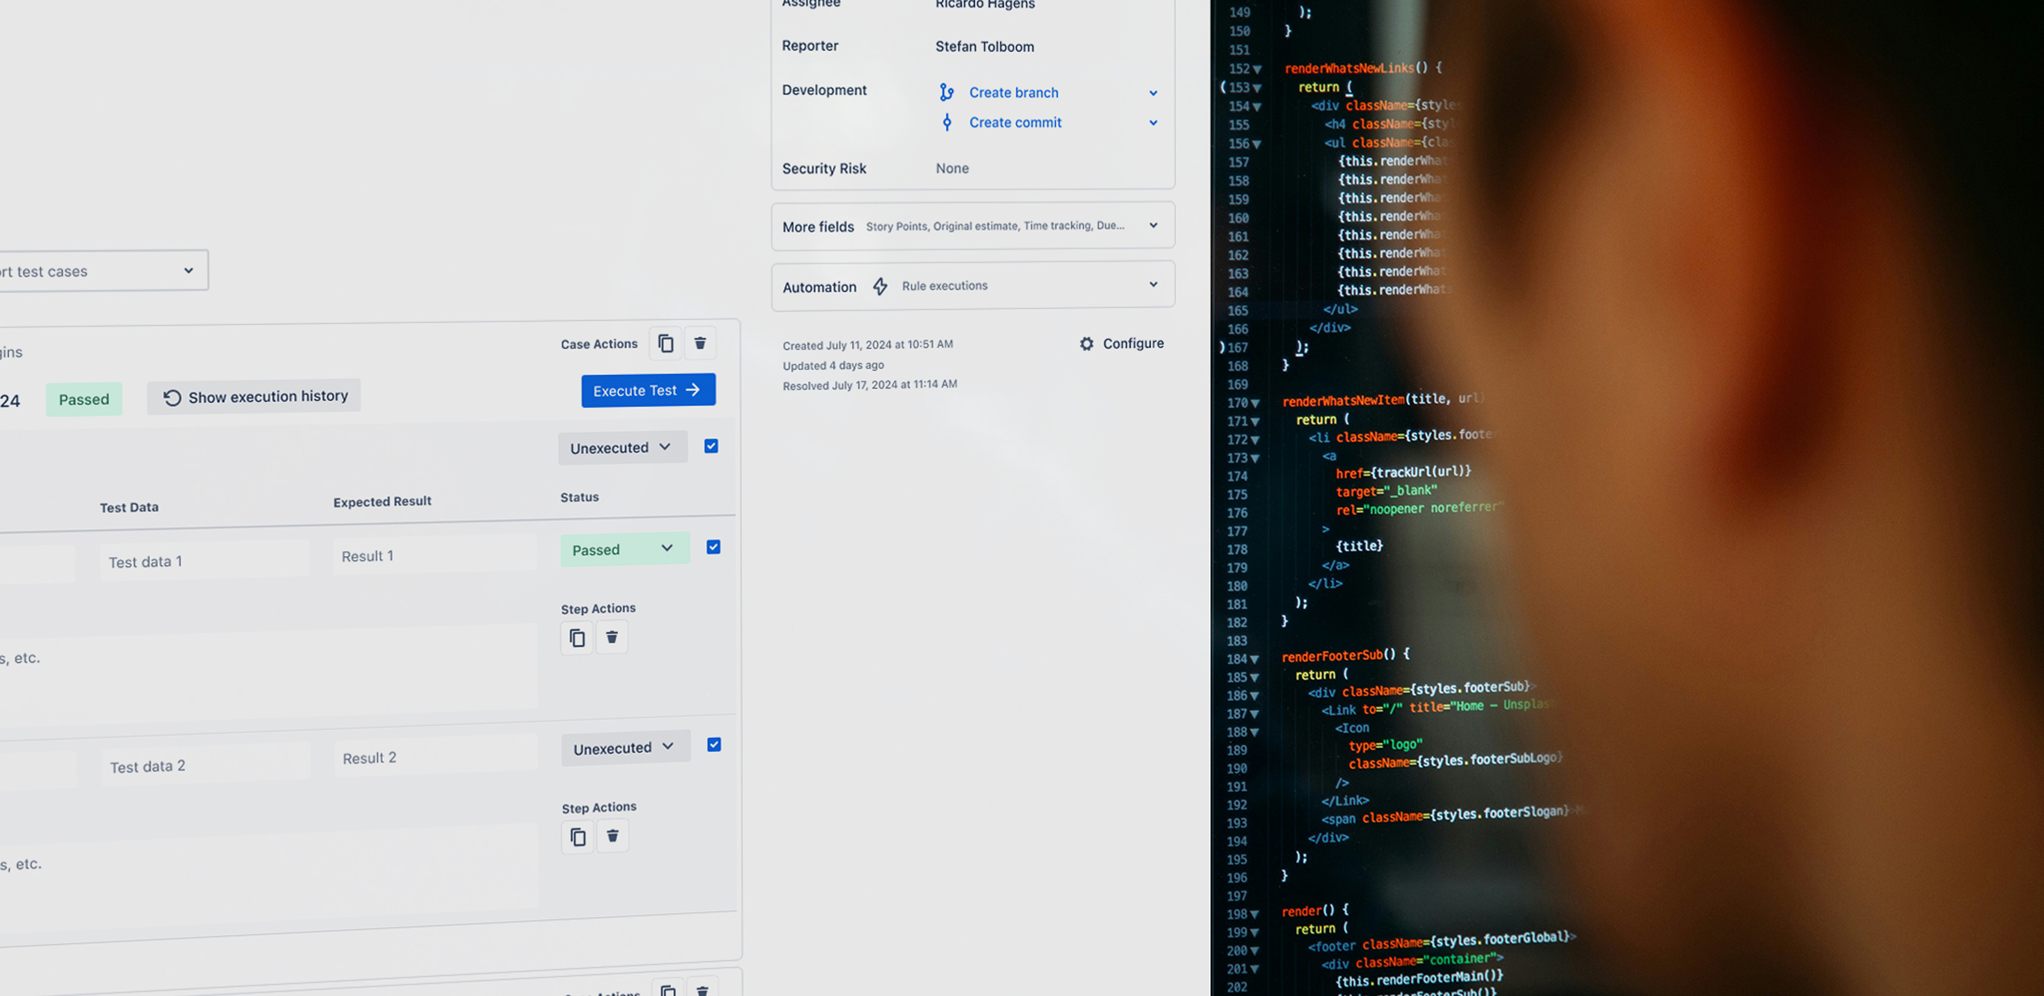
Task: Uncheck the checkbox beside Unexecuted case status
Action: [711, 446]
